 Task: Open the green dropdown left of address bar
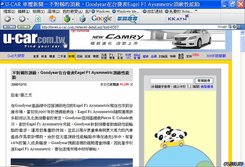[x=24, y=27]
